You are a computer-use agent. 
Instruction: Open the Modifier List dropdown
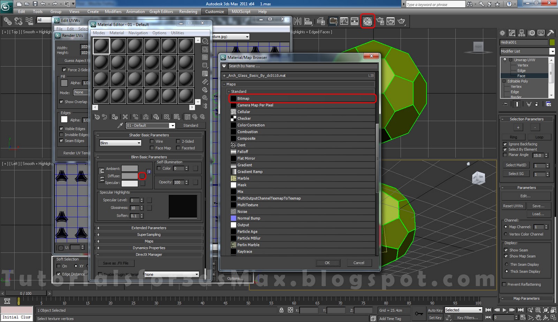pos(527,51)
